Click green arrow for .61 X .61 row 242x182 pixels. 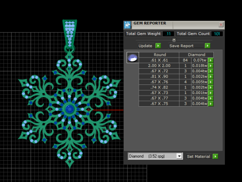click(211, 60)
